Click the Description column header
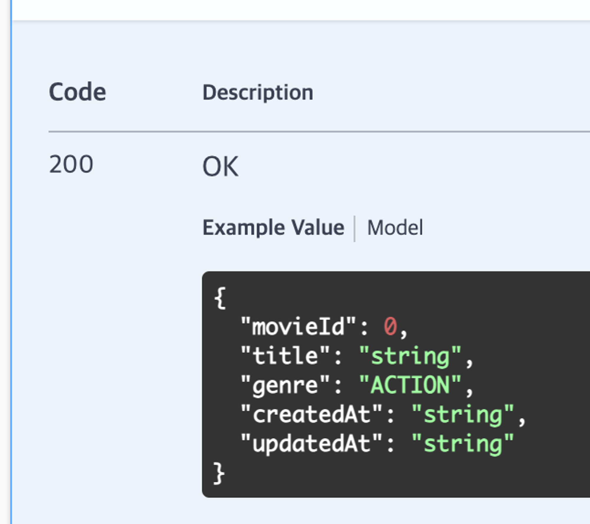590x524 pixels. pyautogui.click(x=258, y=93)
